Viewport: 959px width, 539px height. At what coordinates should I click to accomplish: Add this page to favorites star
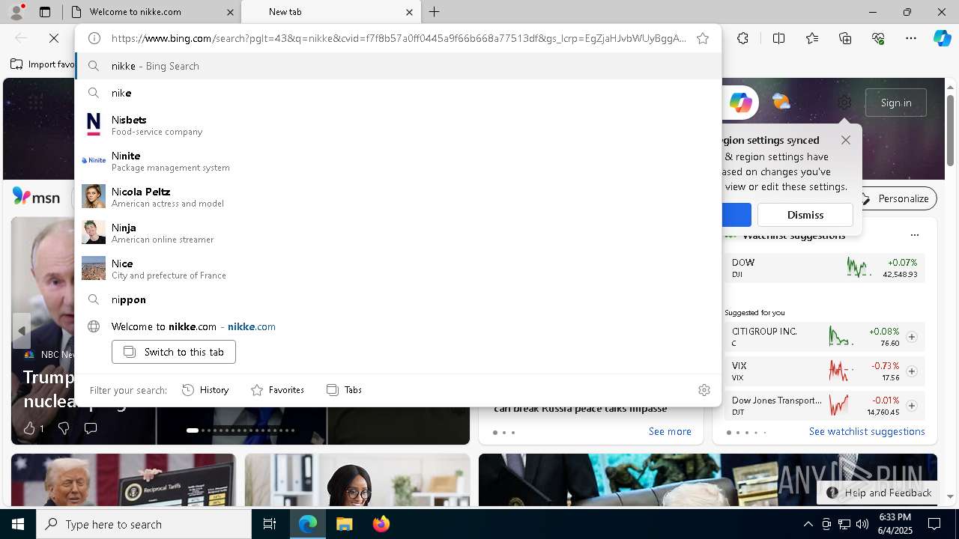(703, 38)
